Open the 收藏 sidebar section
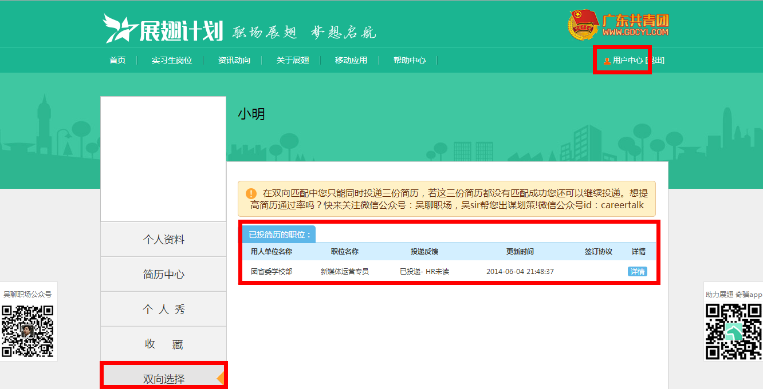 point(163,344)
